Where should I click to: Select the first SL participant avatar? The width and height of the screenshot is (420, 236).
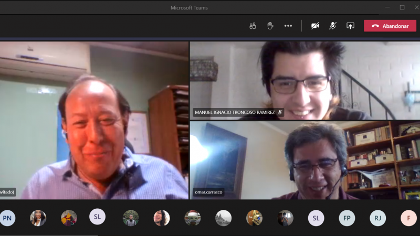tap(97, 218)
